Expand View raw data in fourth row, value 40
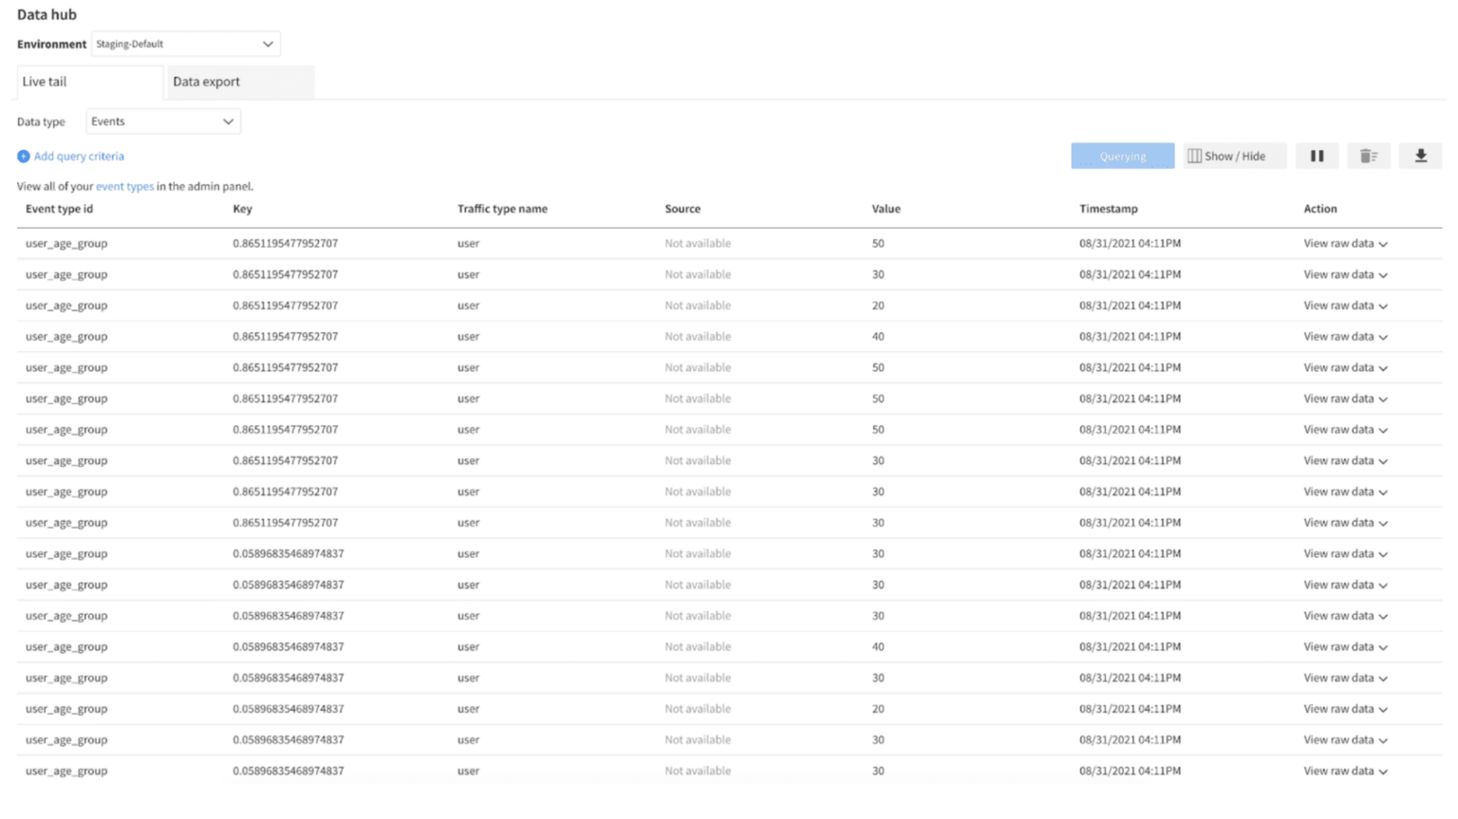This screenshot has width=1458, height=819. point(1345,337)
